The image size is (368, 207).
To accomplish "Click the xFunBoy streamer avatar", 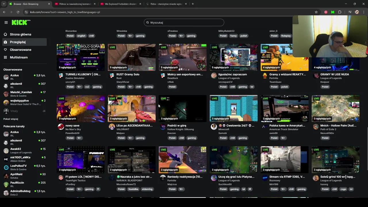I will [61, 178].
